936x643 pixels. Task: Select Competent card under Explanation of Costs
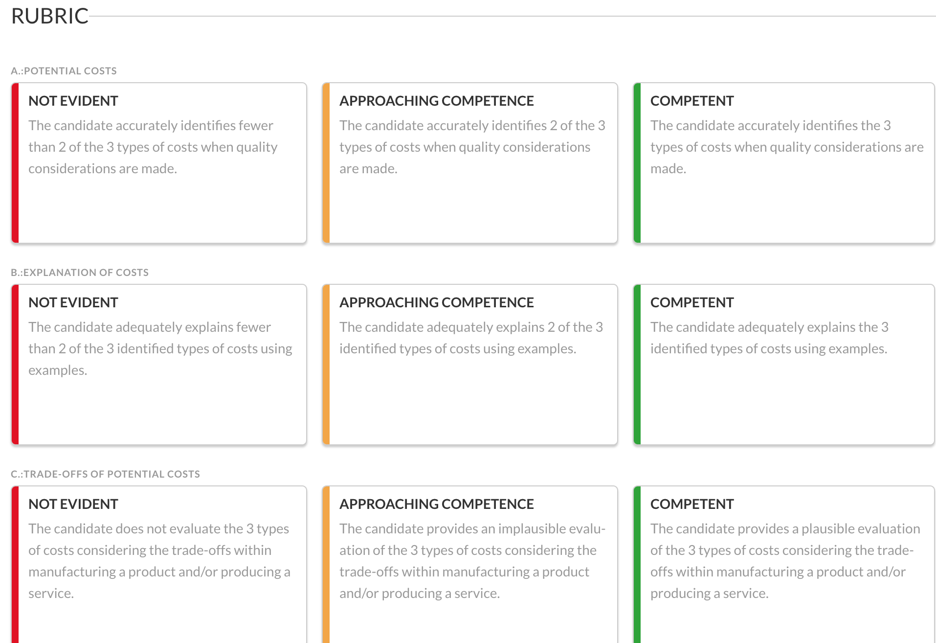[784, 365]
